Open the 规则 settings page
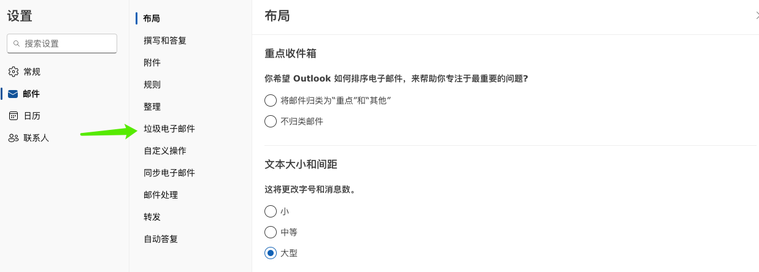759x272 pixels. (152, 85)
